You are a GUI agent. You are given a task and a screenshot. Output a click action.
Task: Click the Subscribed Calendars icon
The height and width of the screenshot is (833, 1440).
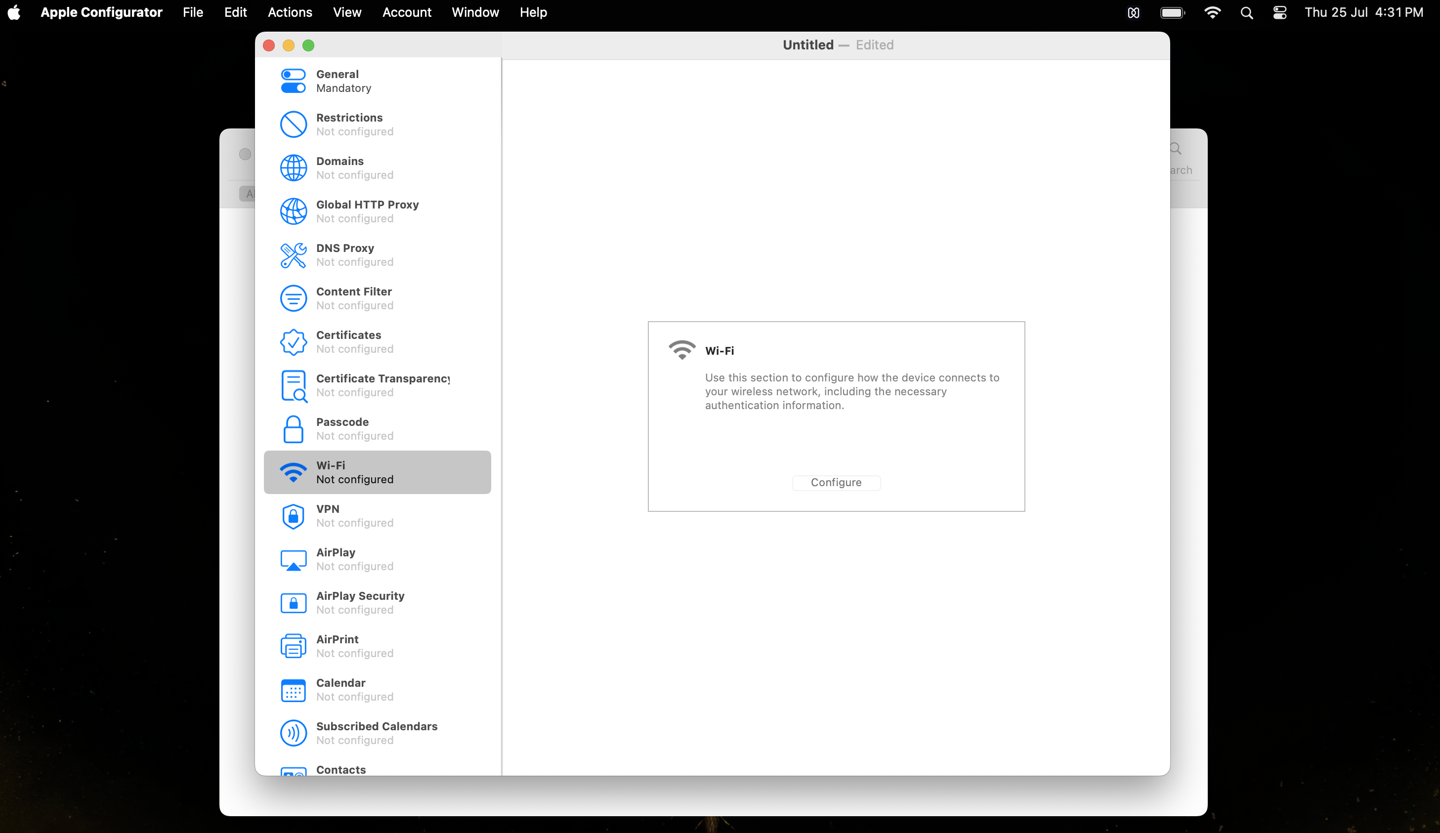pyautogui.click(x=293, y=733)
